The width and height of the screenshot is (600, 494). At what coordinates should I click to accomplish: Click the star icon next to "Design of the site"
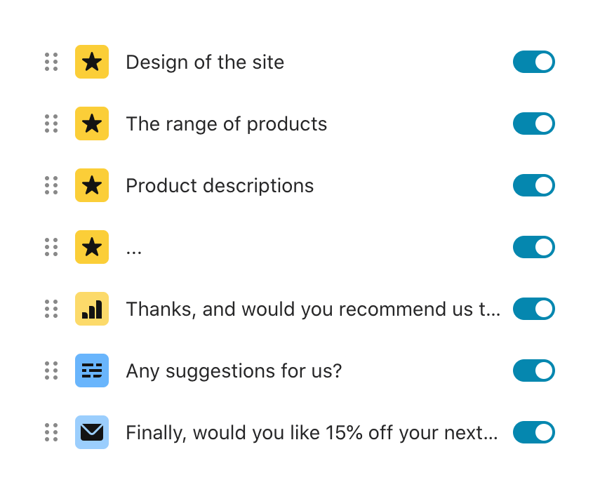(x=92, y=62)
